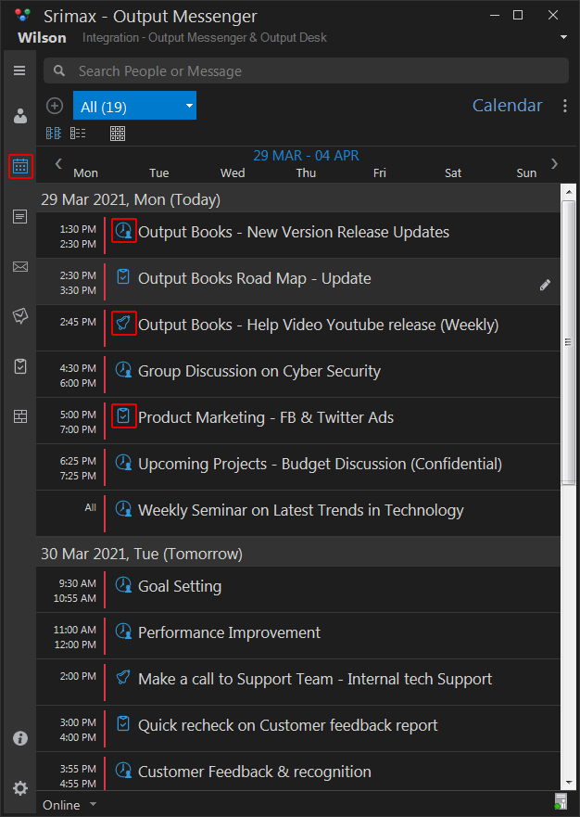The height and width of the screenshot is (817, 580).
Task: Open the hamburger menu in sidebar
Action: [19, 70]
